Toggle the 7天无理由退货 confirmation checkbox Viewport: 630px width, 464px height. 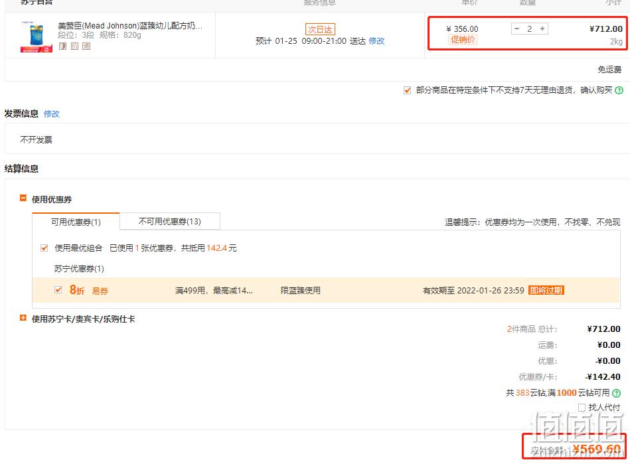coord(407,90)
